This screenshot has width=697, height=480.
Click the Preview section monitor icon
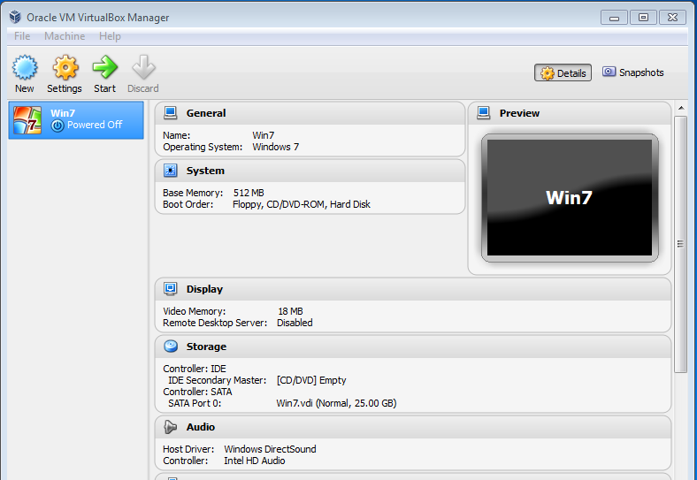coord(484,113)
